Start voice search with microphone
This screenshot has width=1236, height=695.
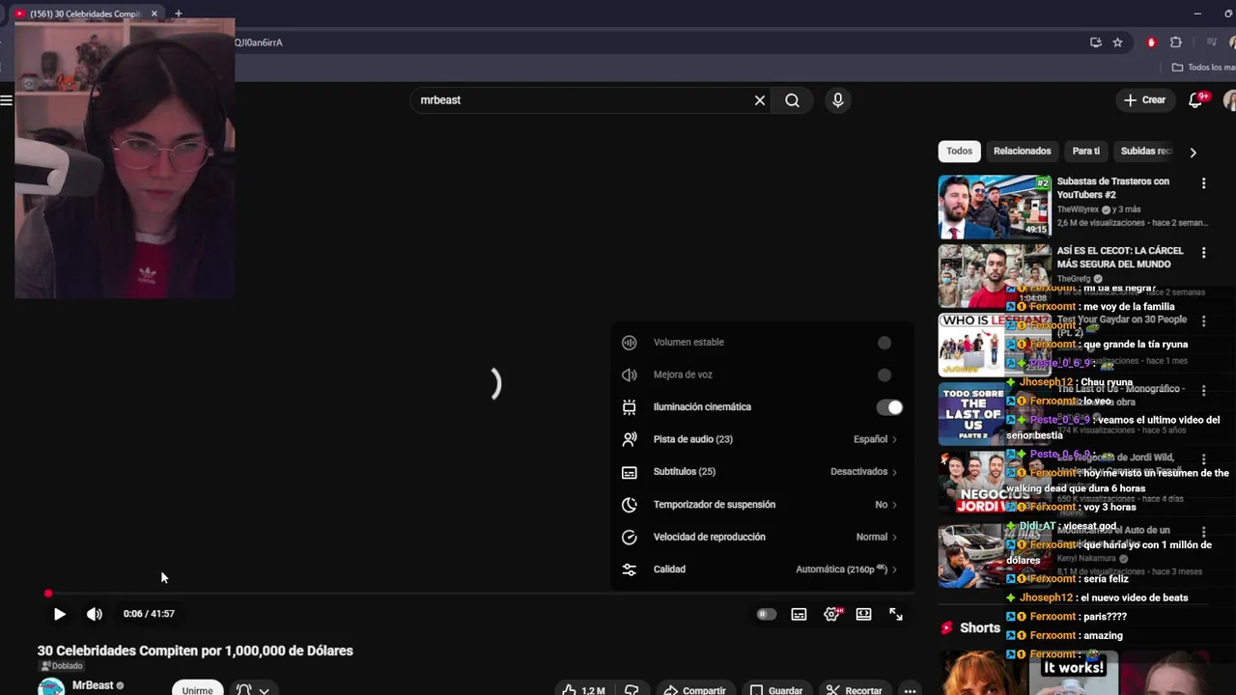(x=837, y=100)
